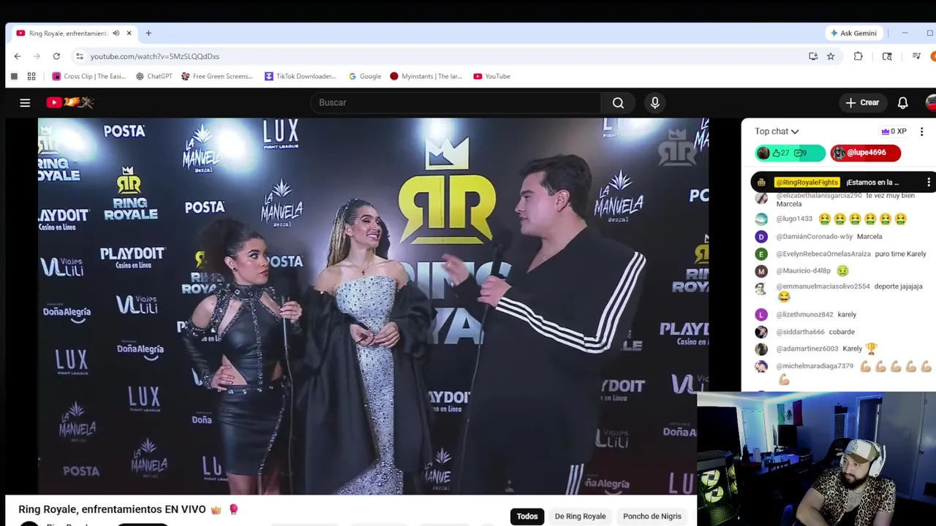Click the Crear button
936x526 pixels.
click(x=862, y=103)
